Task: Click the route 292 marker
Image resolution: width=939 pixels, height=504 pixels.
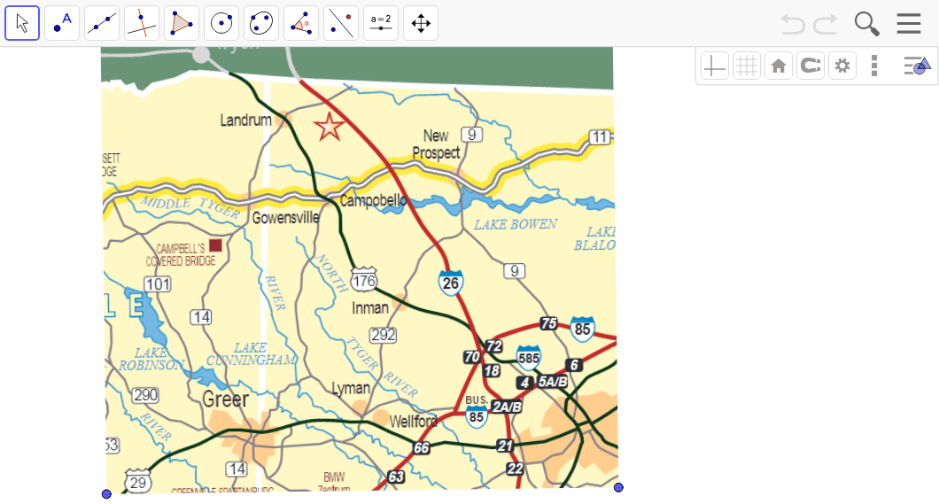Action: tap(384, 335)
